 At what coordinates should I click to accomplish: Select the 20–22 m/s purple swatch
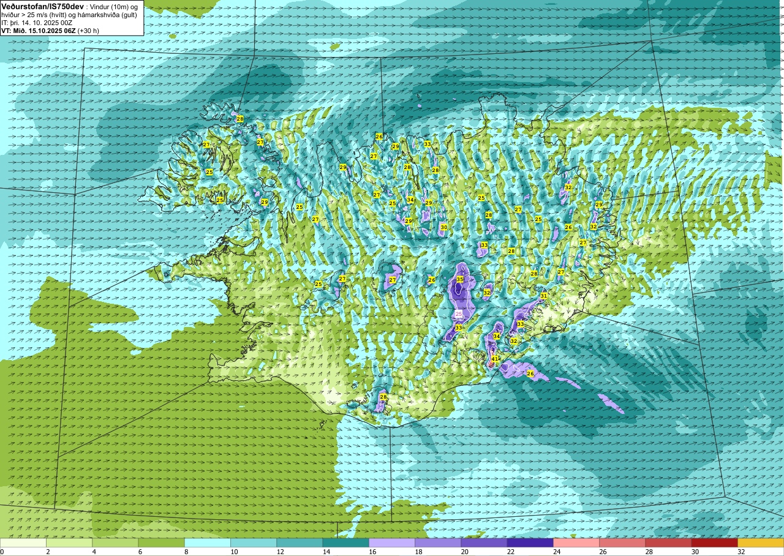point(484,543)
